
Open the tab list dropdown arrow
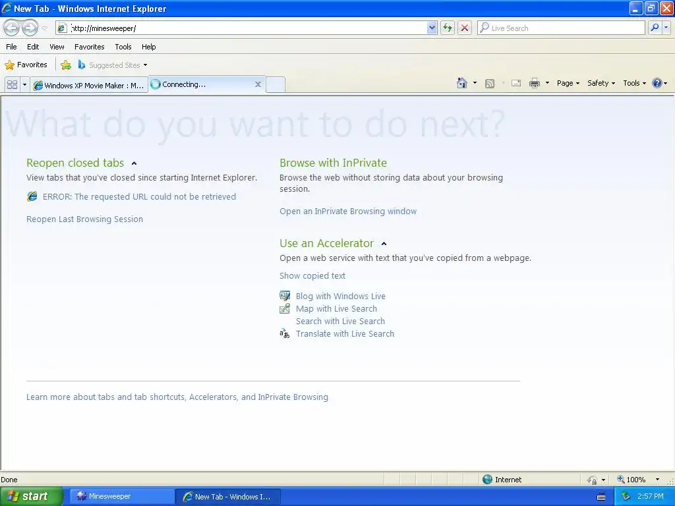[x=24, y=85]
